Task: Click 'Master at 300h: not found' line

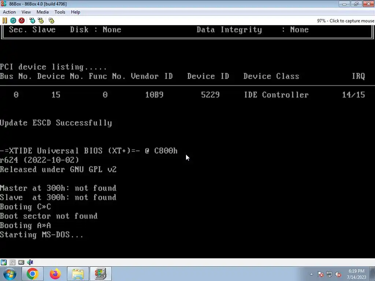Action: coord(58,188)
